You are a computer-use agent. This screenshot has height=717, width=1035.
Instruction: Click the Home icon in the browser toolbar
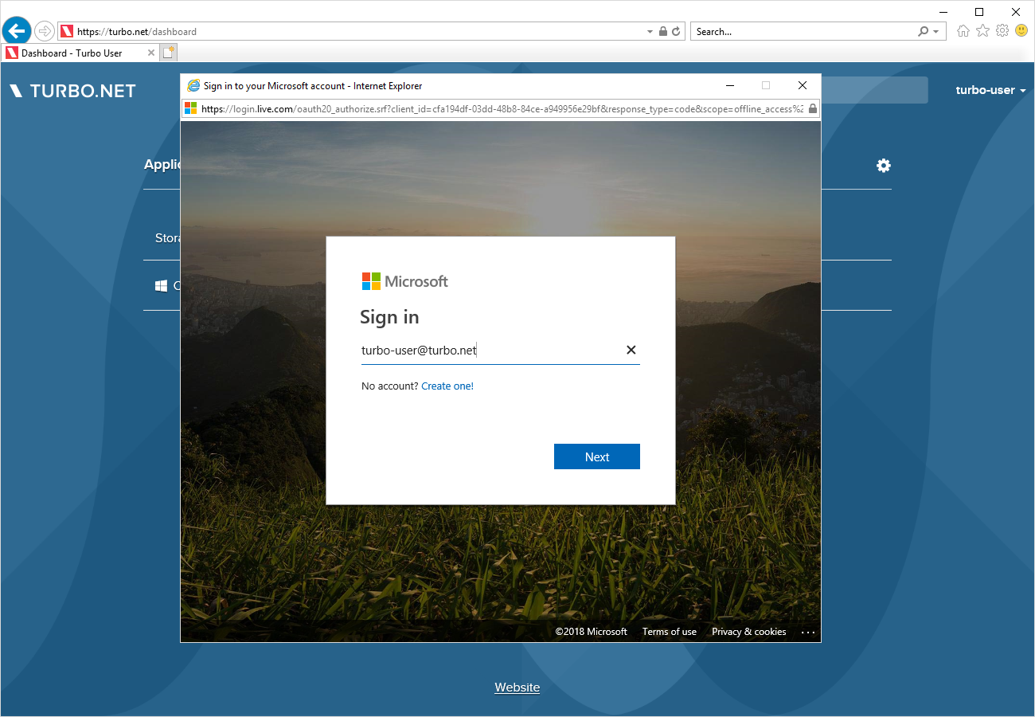point(963,30)
